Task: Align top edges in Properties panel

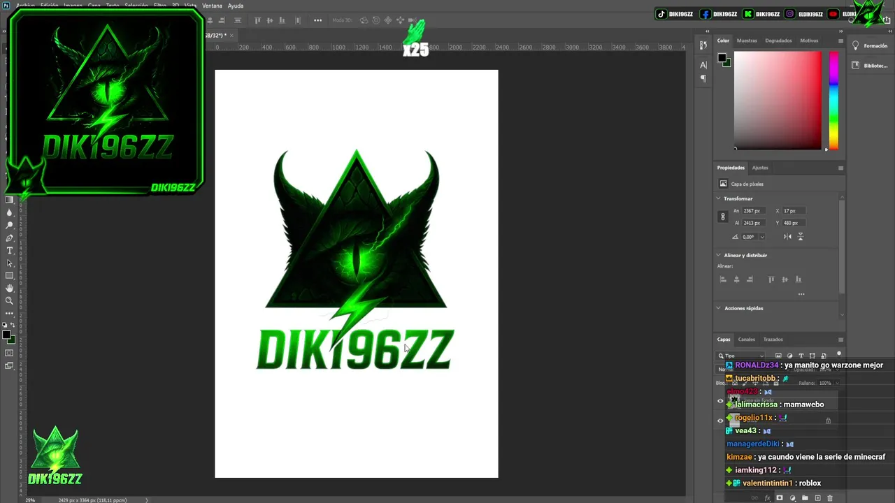Action: pos(771,279)
